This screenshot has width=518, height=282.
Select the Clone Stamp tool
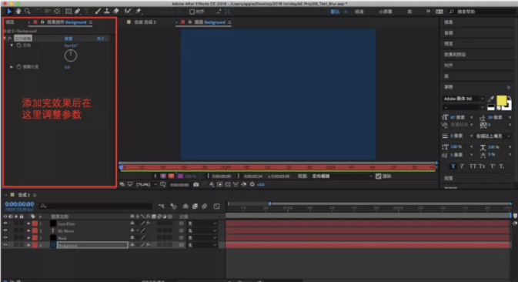coord(107,12)
